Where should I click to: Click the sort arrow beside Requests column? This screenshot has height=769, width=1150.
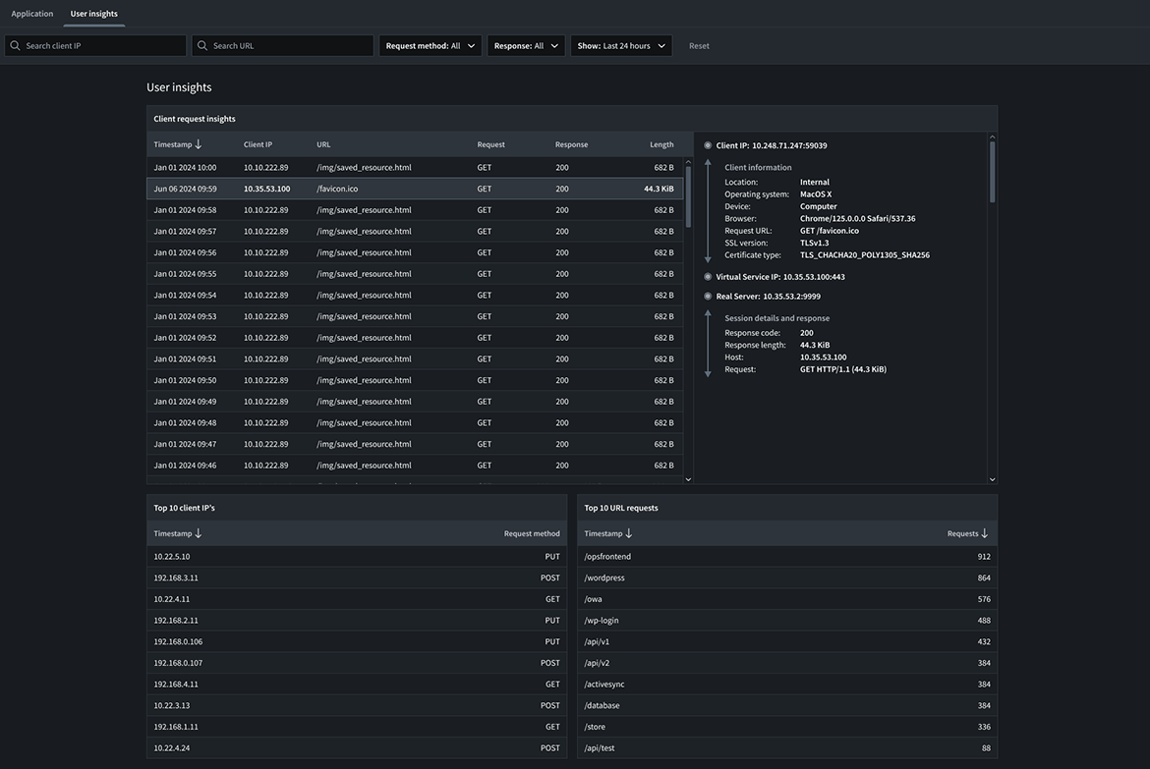(x=985, y=533)
